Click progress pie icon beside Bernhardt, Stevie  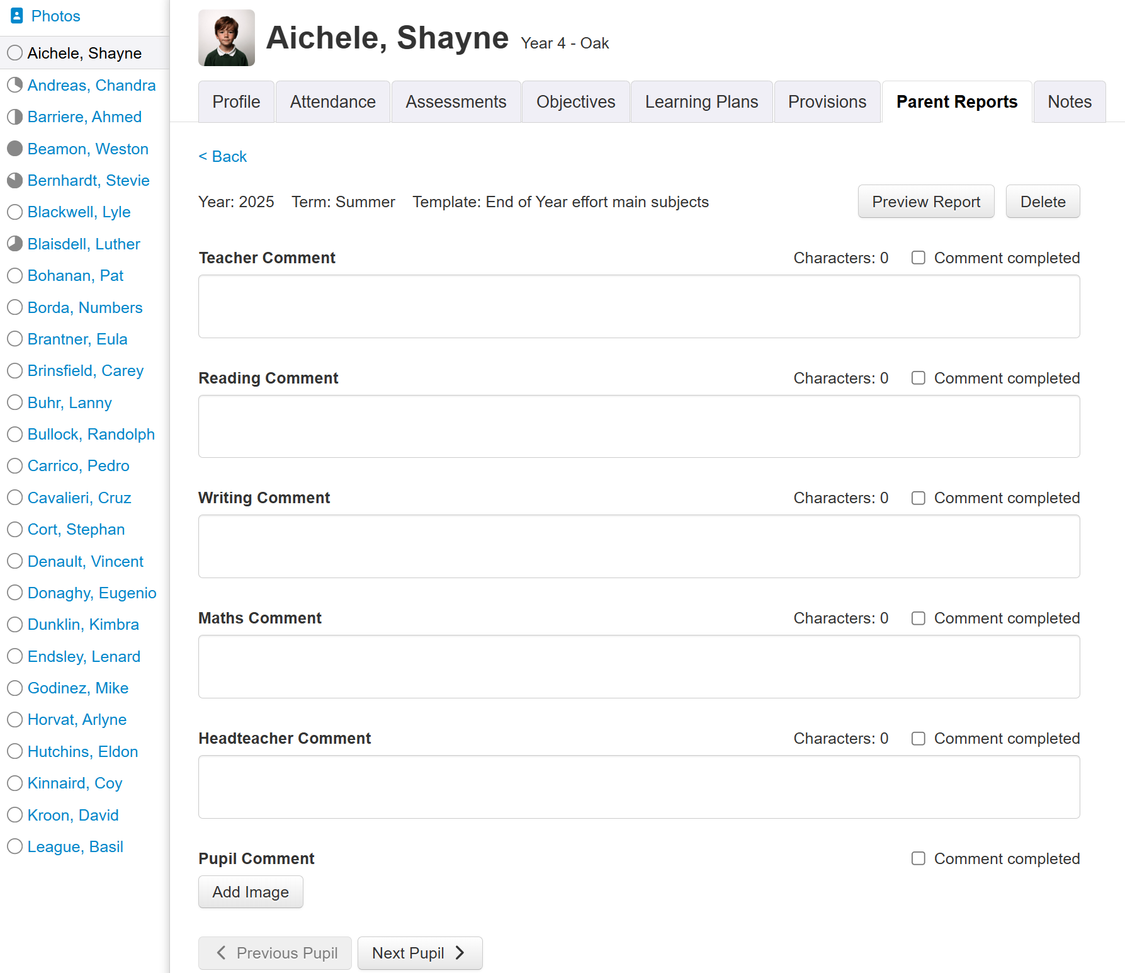pyautogui.click(x=15, y=180)
